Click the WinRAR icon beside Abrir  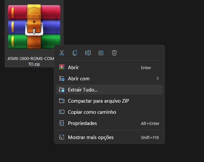62,67
